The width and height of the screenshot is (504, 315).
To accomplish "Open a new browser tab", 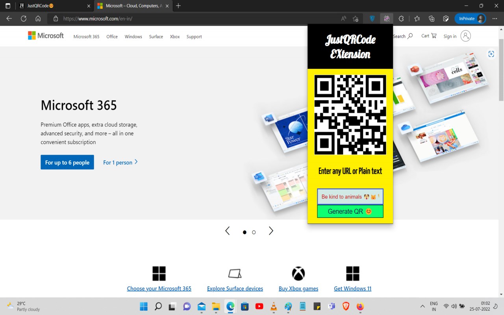I will 178,6.
